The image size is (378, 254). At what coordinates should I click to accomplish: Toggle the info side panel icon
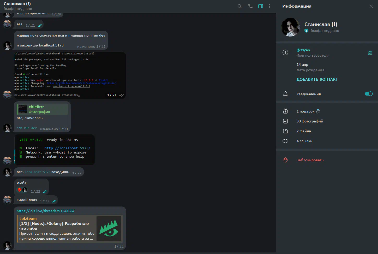pos(260,6)
